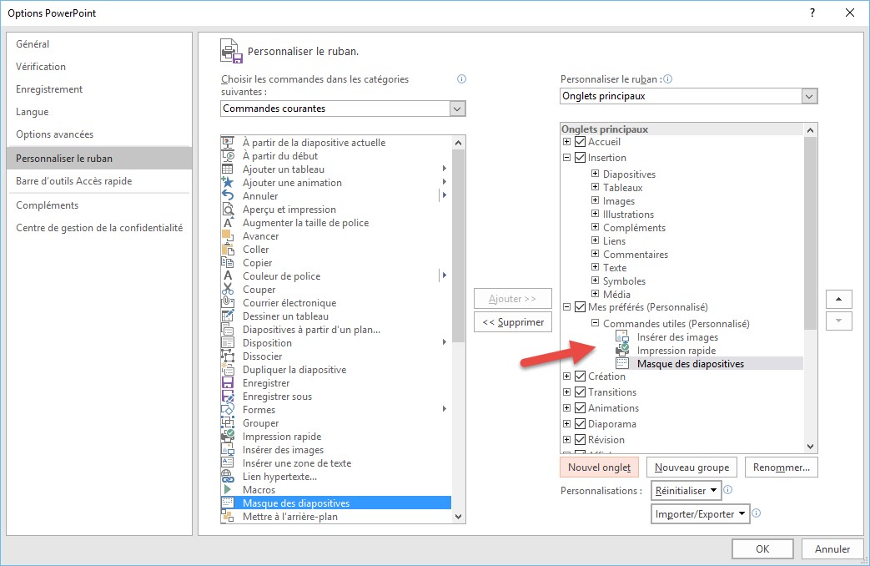
Task: Click the undo arrow icon beside 'Annuler'
Action: (x=228, y=195)
